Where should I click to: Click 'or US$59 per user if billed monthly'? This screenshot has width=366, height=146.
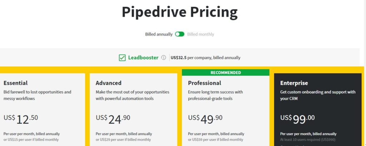click(216, 140)
